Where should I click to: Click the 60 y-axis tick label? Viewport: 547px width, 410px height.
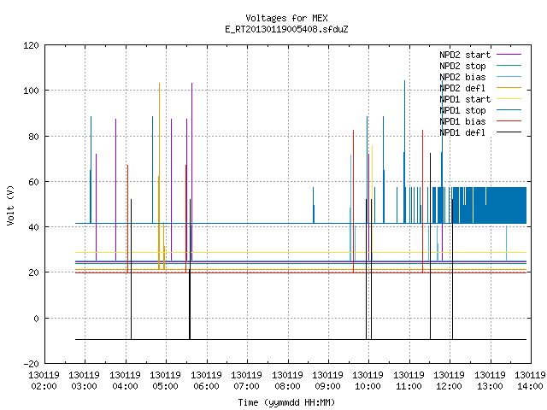coord(33,182)
